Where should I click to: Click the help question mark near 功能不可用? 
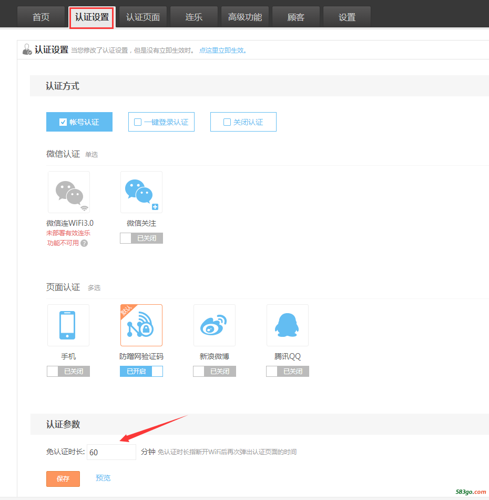pos(84,243)
